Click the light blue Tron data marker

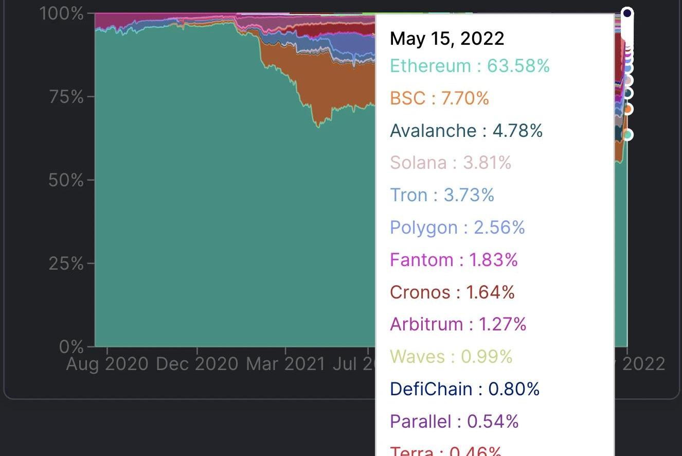tap(627, 68)
